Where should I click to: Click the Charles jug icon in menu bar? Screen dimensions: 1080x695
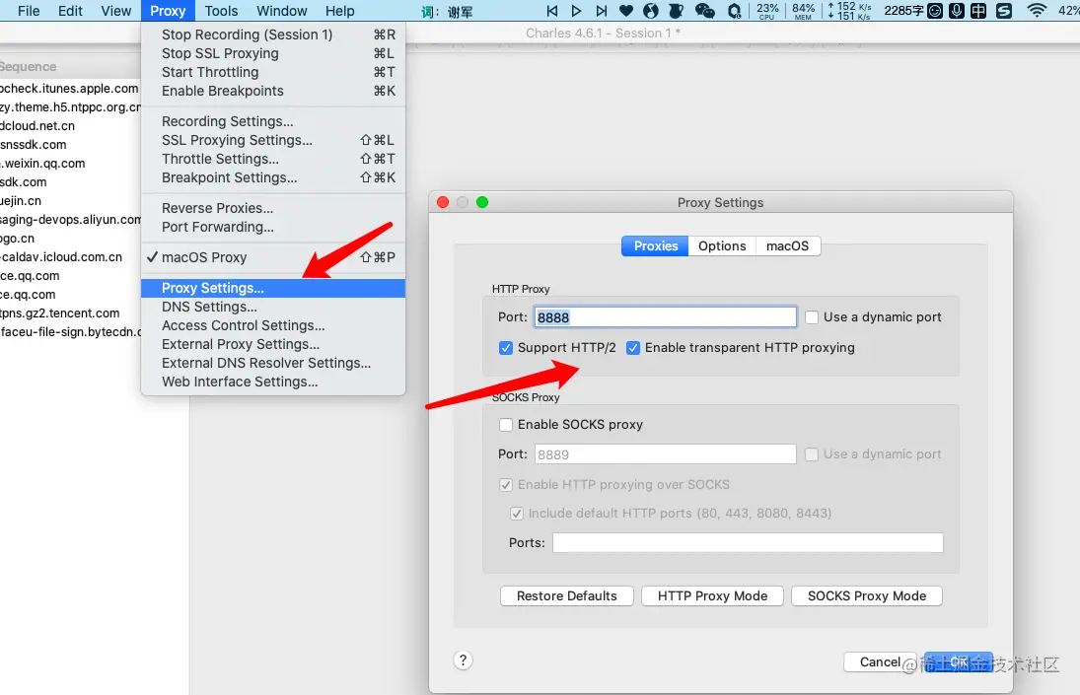tap(677, 10)
